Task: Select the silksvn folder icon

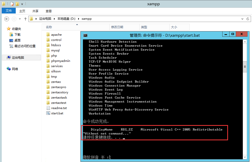Action: pyautogui.click(x=48, y=71)
